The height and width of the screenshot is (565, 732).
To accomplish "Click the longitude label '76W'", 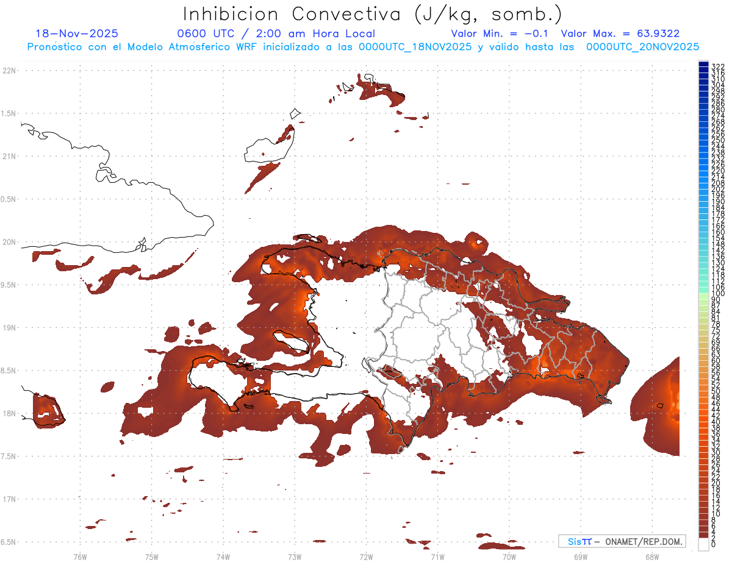I will click(80, 556).
